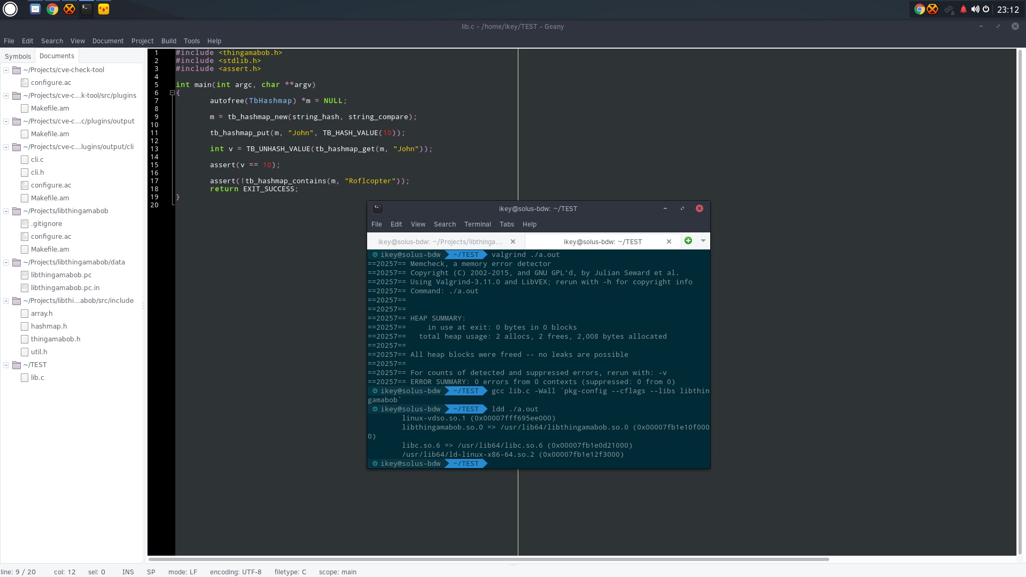Image resolution: width=1026 pixels, height=577 pixels.
Task: Open hashmap.h in the documents tree
Action: (x=49, y=326)
